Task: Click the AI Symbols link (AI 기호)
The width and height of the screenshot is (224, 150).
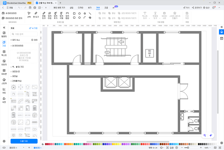Action: (33, 28)
